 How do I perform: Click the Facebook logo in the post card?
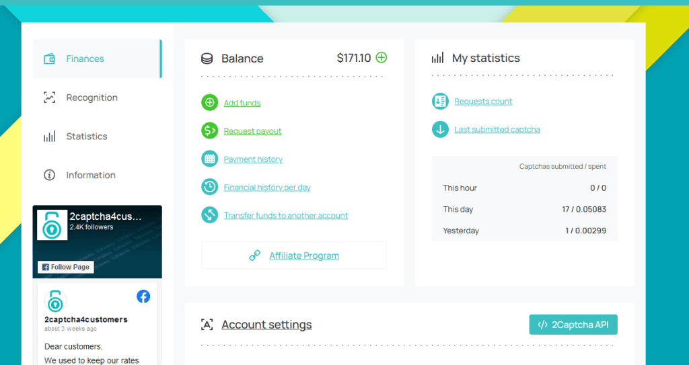[143, 296]
